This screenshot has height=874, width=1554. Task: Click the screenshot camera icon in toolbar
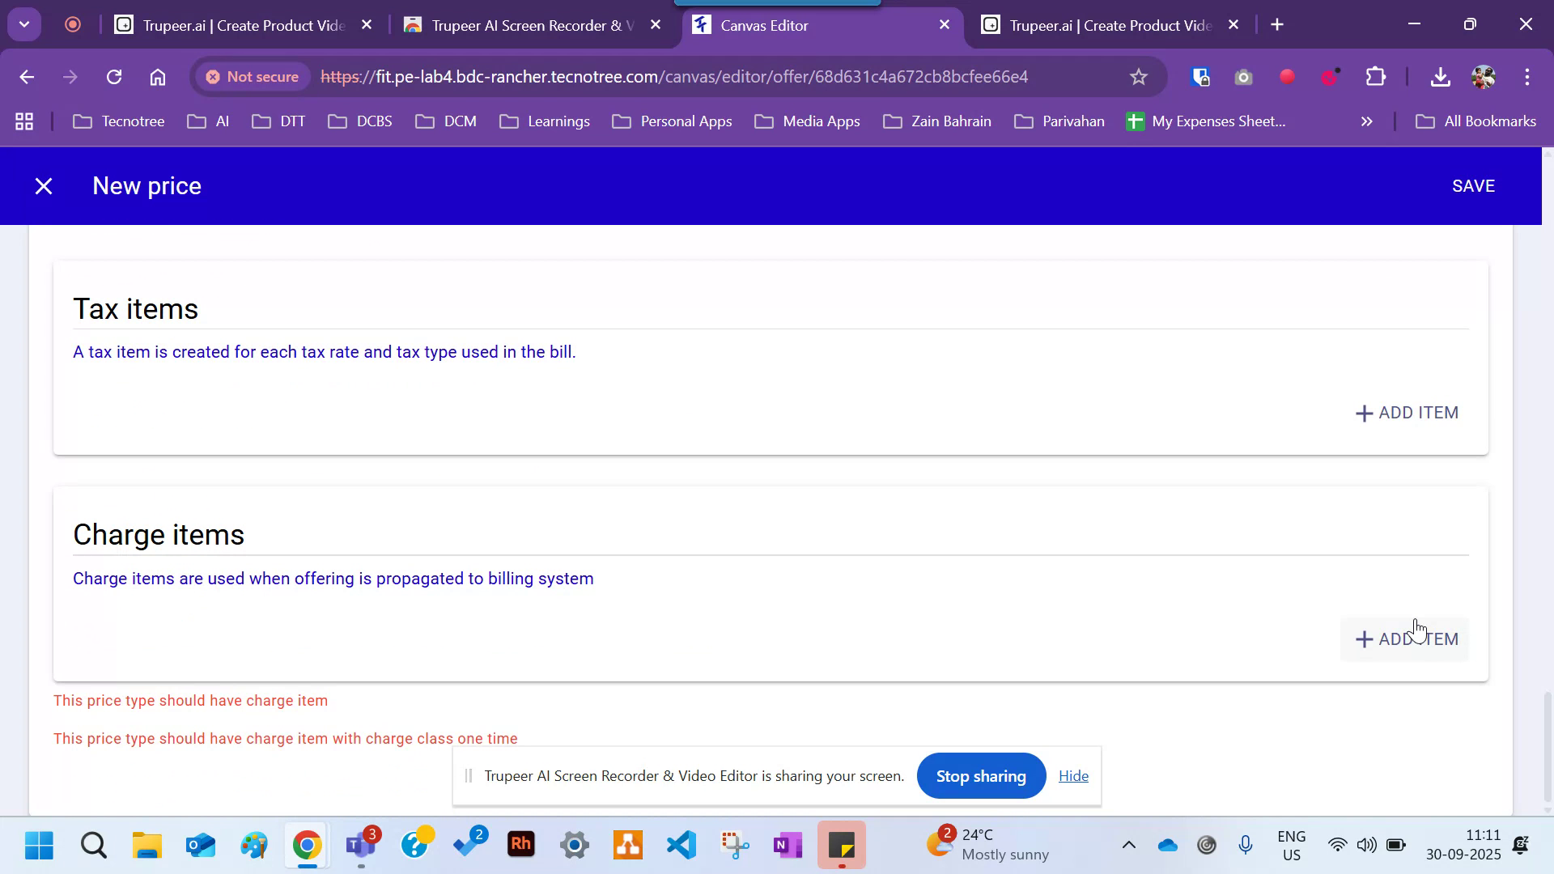pos(1244,77)
